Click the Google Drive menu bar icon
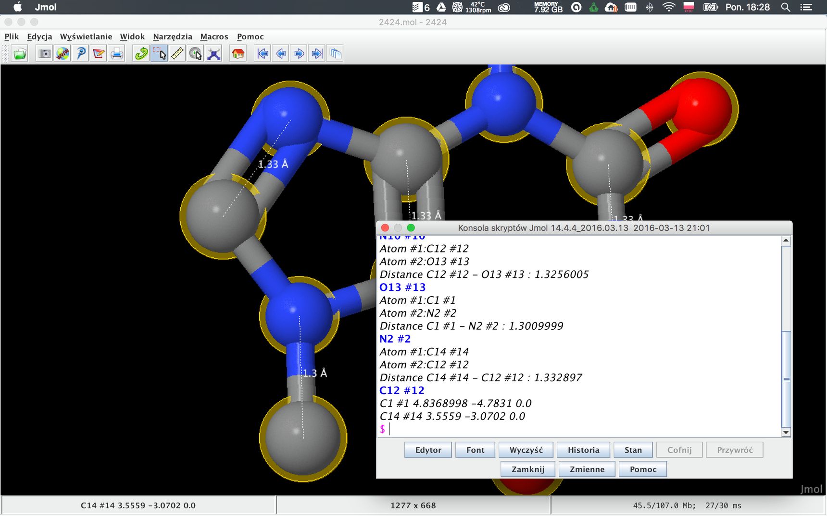Image resolution: width=827 pixels, height=516 pixels. [441, 7]
